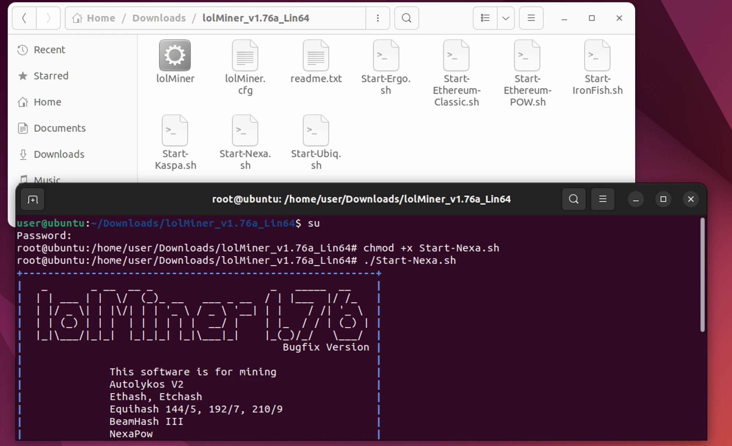Toggle list view in file manager
732x446 pixels.
pyautogui.click(x=485, y=18)
